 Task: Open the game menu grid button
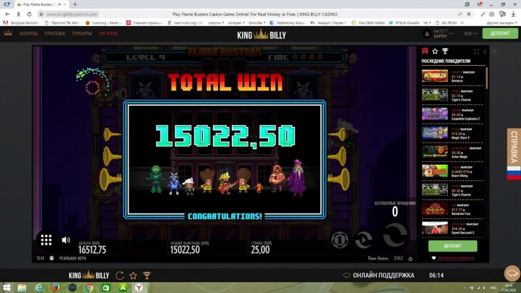(46, 240)
